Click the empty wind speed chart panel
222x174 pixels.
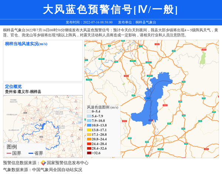(x=43, y=61)
